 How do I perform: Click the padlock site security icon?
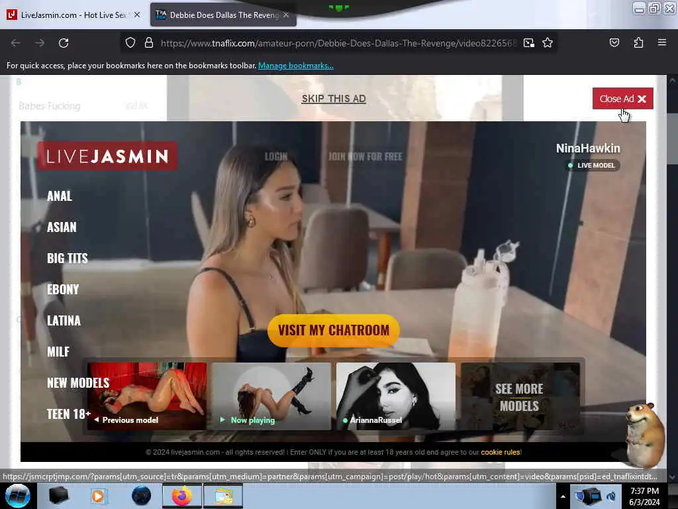[149, 43]
